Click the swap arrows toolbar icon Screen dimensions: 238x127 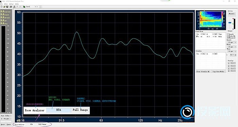[x=14, y=7]
